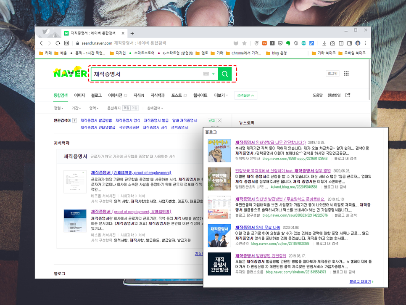Collapse the 검색옵션 panel
This screenshot has width=406, height=305.
point(246,95)
